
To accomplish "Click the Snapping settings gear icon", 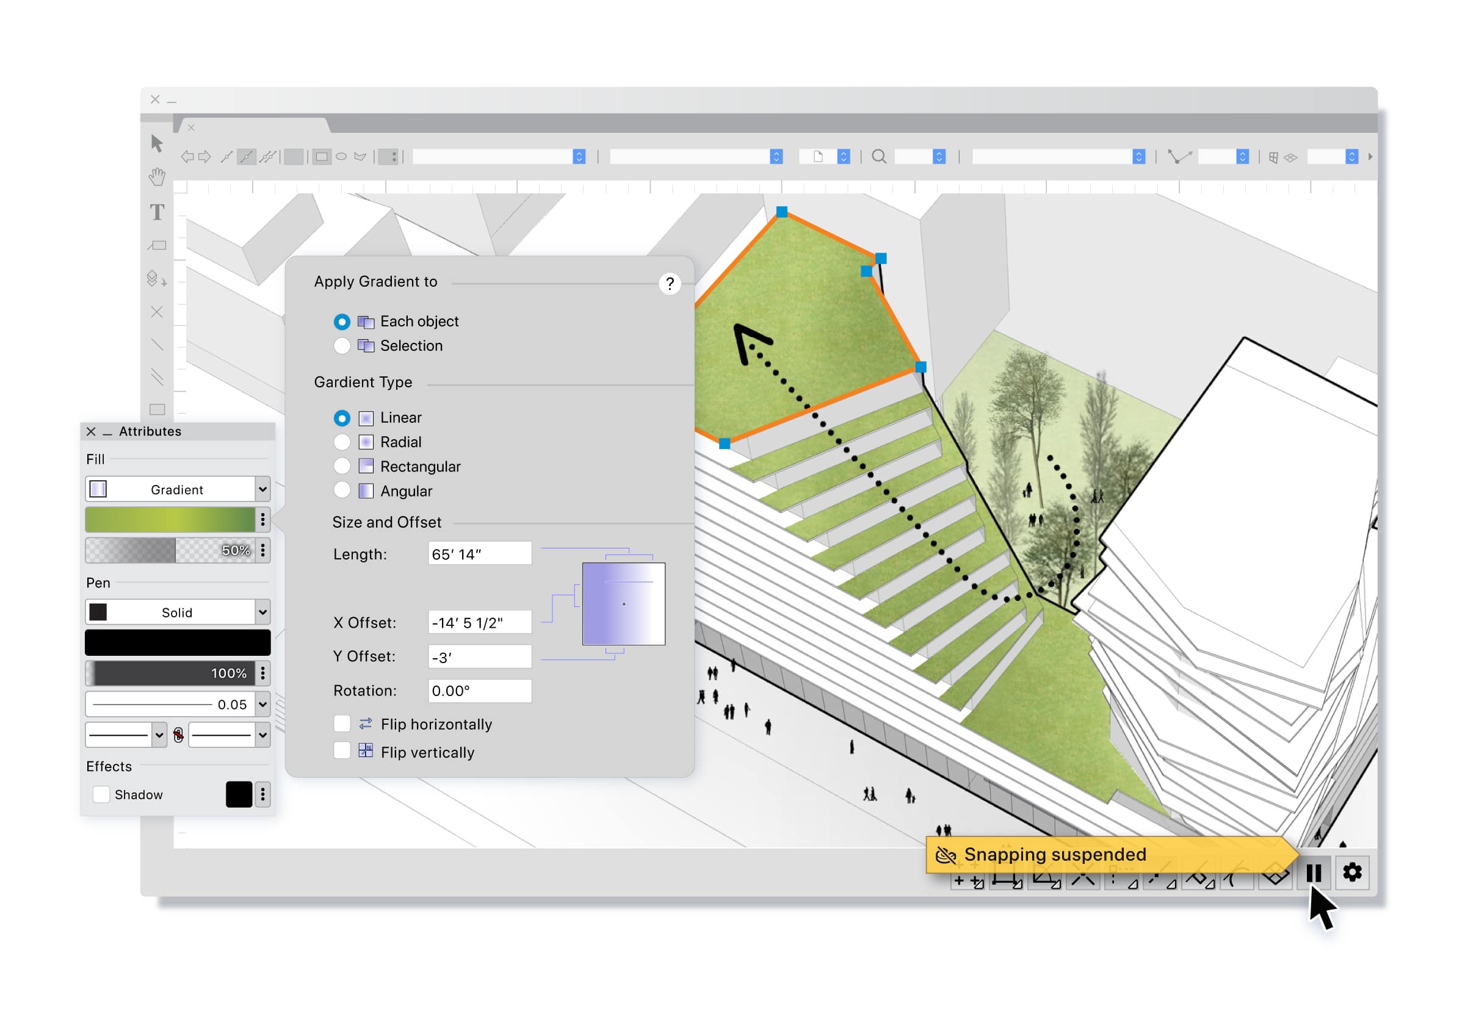I will pyautogui.click(x=1351, y=870).
